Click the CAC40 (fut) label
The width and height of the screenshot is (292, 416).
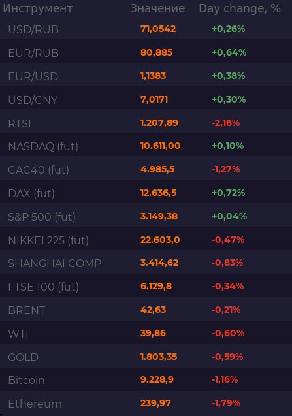pos(39,170)
